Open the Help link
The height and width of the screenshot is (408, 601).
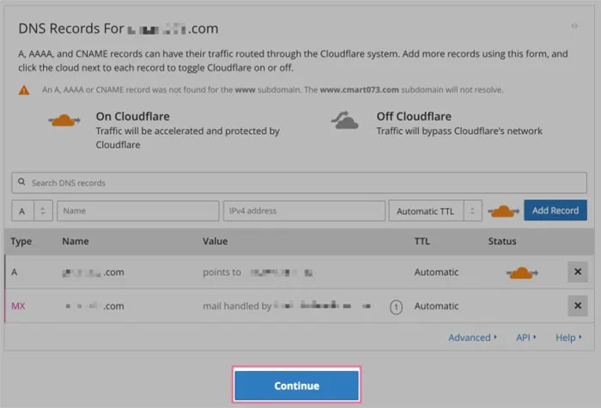568,338
